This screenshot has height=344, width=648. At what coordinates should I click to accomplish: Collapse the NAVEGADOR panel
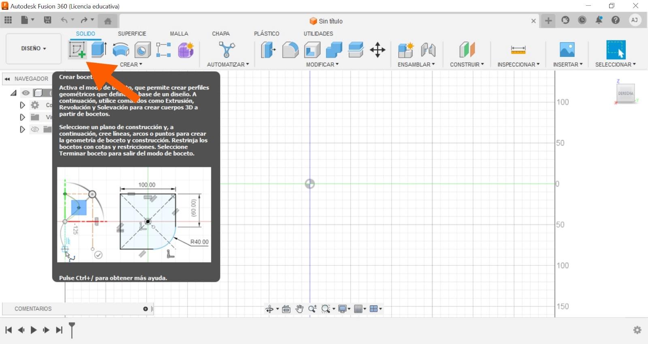click(x=7, y=79)
